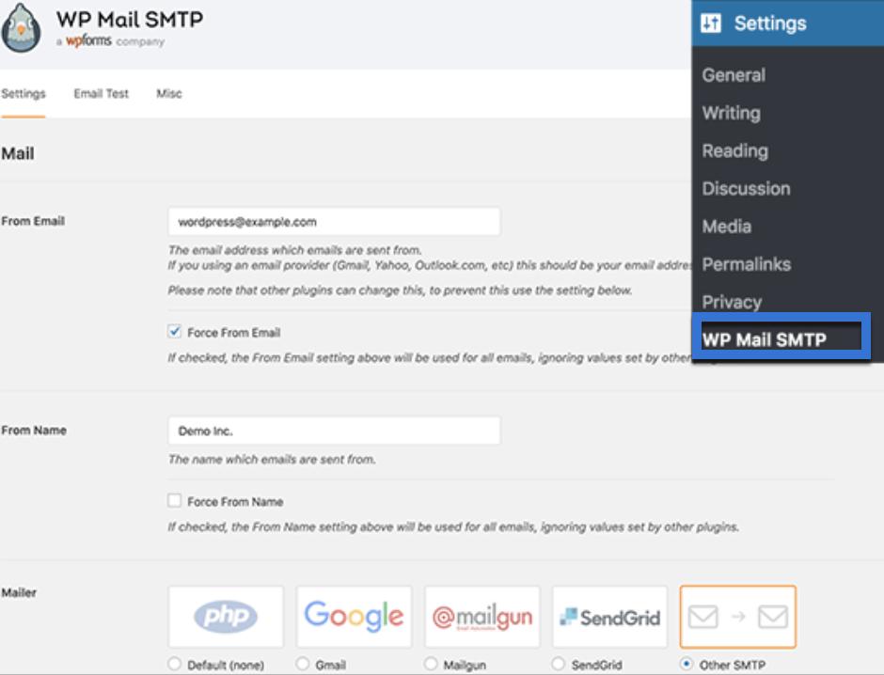Viewport: 884px width, 675px height.
Task: Click the Settings sliders icon in sidebar
Action: 710,24
